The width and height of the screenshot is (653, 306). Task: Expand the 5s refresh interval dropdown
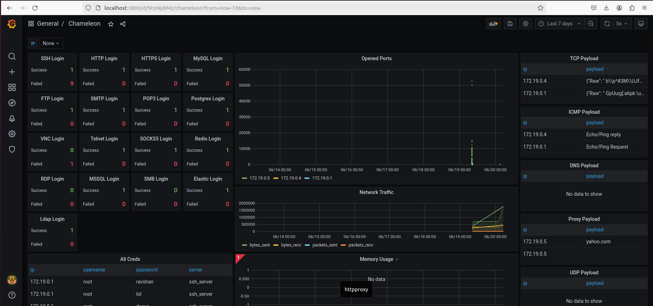coord(622,24)
